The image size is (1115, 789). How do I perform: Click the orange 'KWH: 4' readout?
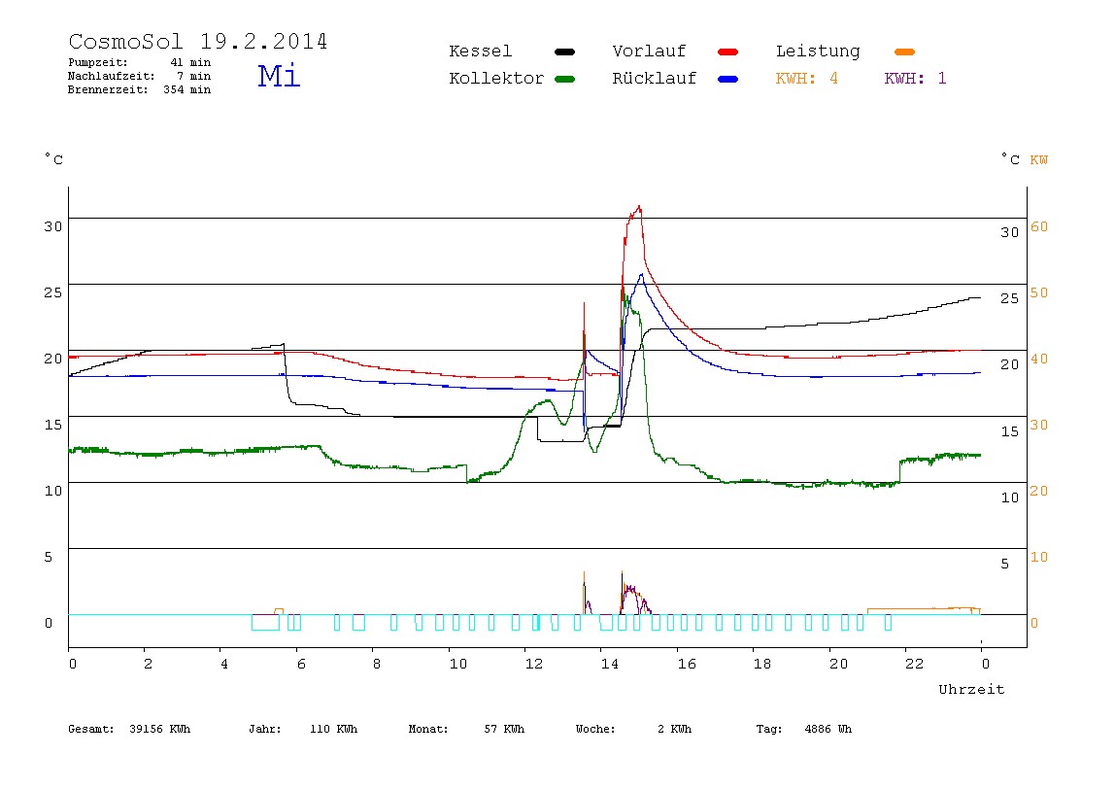[807, 79]
